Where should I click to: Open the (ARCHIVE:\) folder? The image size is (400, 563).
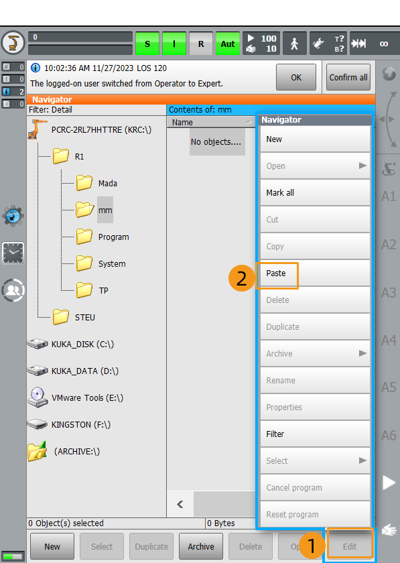click(64, 451)
